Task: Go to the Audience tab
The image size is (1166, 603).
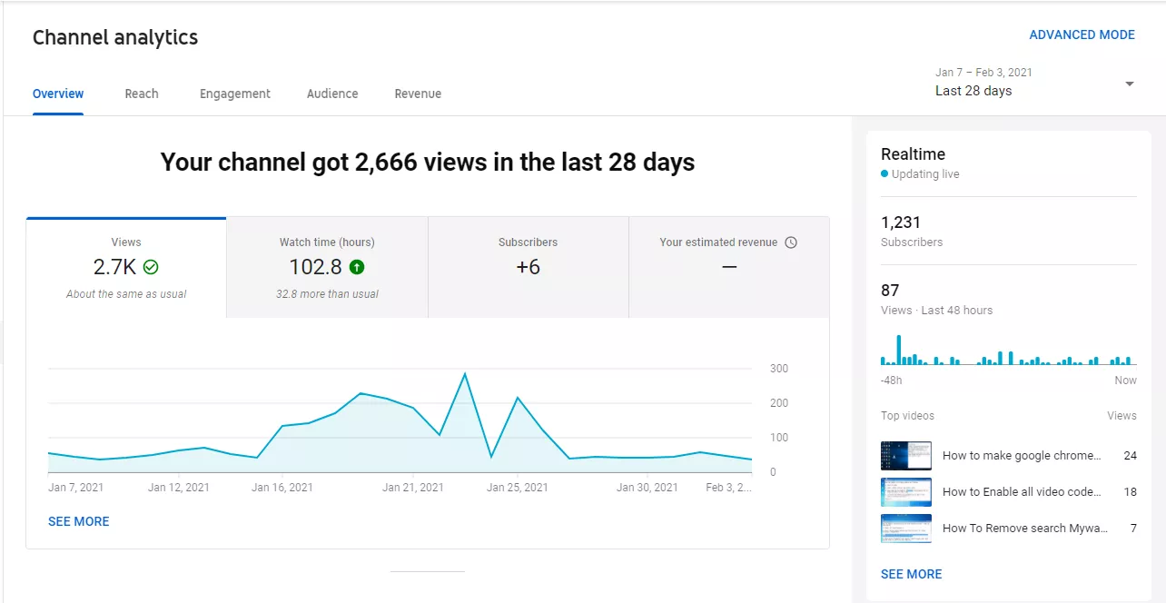Action: click(x=332, y=94)
